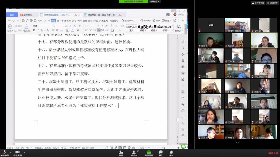Start recording the meeting

click(x=171, y=152)
